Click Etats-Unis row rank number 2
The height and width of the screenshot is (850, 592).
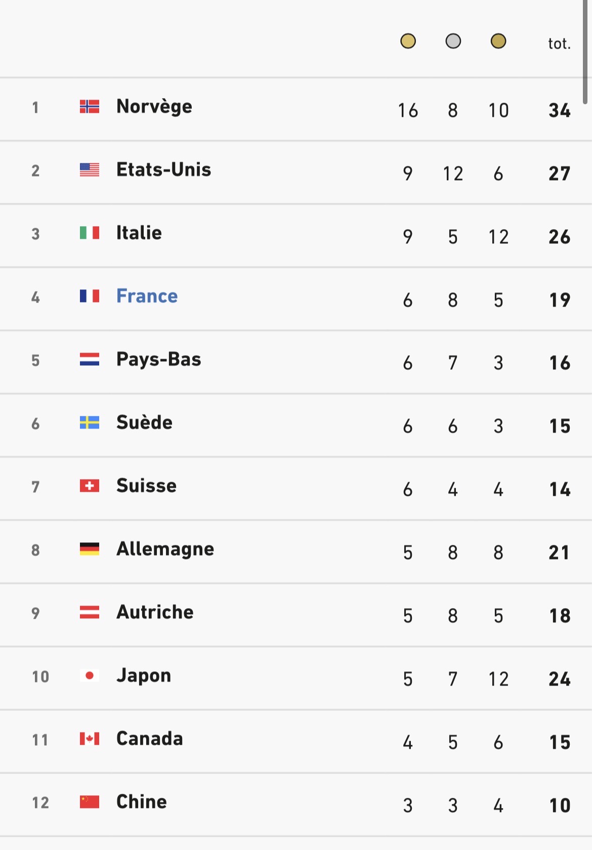pos(35,171)
